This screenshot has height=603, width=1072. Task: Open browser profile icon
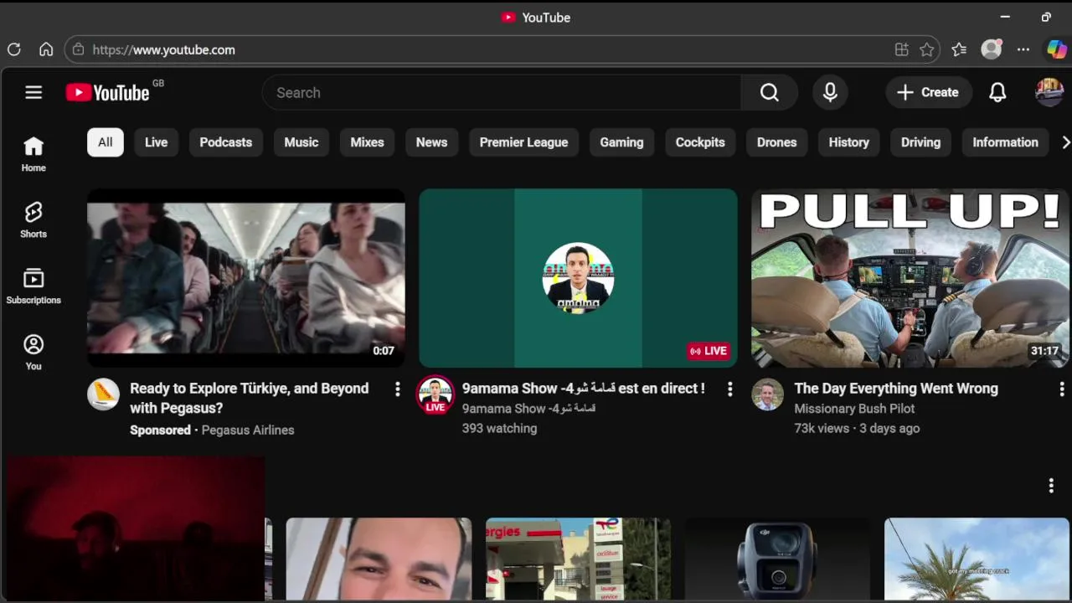(x=992, y=49)
